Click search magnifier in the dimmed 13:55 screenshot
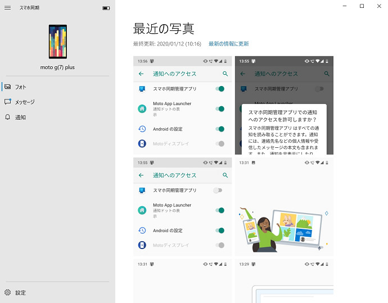Image resolution: width=388 pixels, height=303 pixels. [x=327, y=74]
